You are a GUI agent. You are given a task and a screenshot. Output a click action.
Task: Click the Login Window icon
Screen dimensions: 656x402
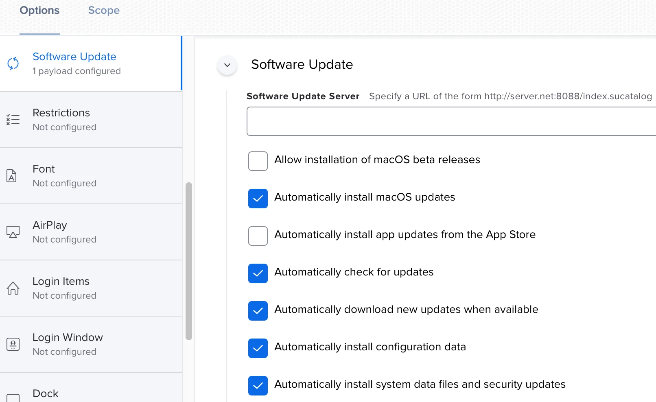[13, 344]
